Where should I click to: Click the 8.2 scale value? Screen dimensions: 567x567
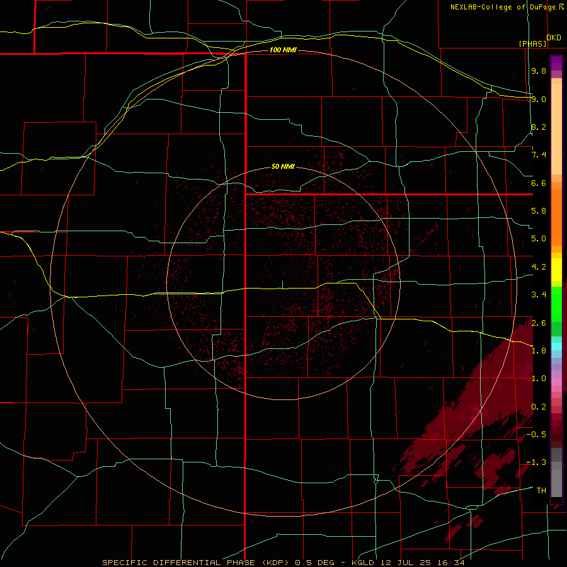pyautogui.click(x=539, y=127)
